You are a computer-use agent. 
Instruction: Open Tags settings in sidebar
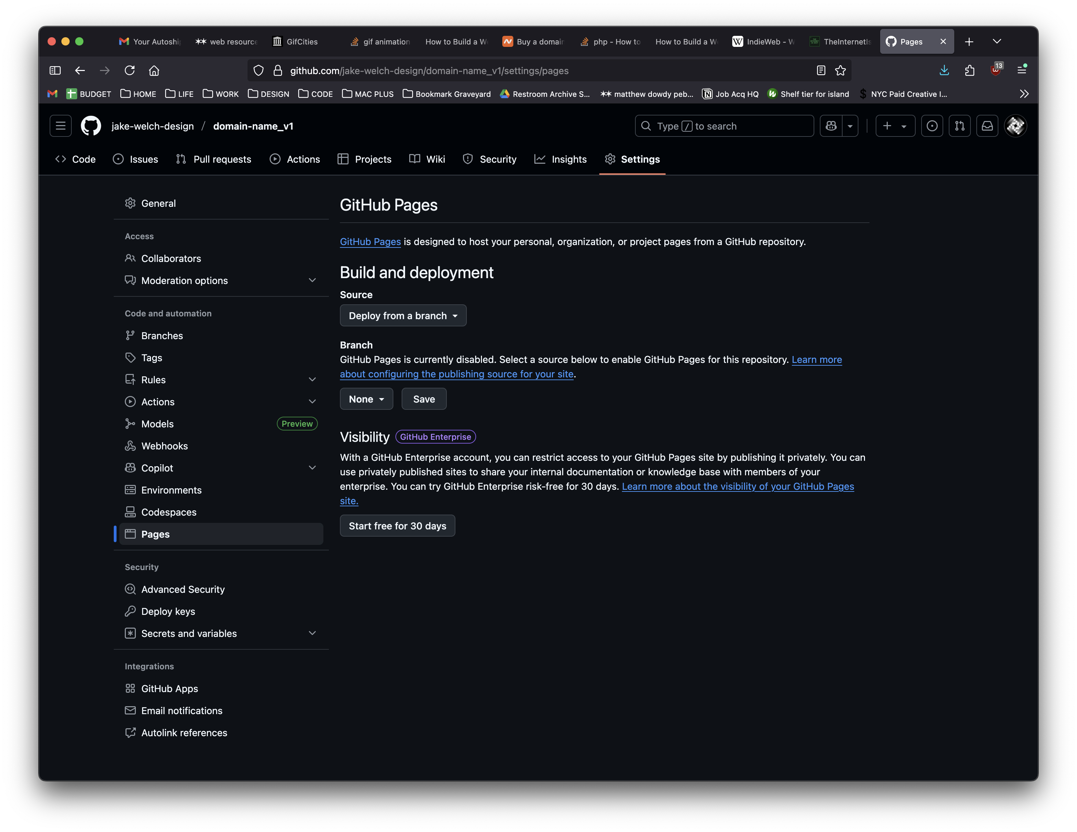point(221,357)
